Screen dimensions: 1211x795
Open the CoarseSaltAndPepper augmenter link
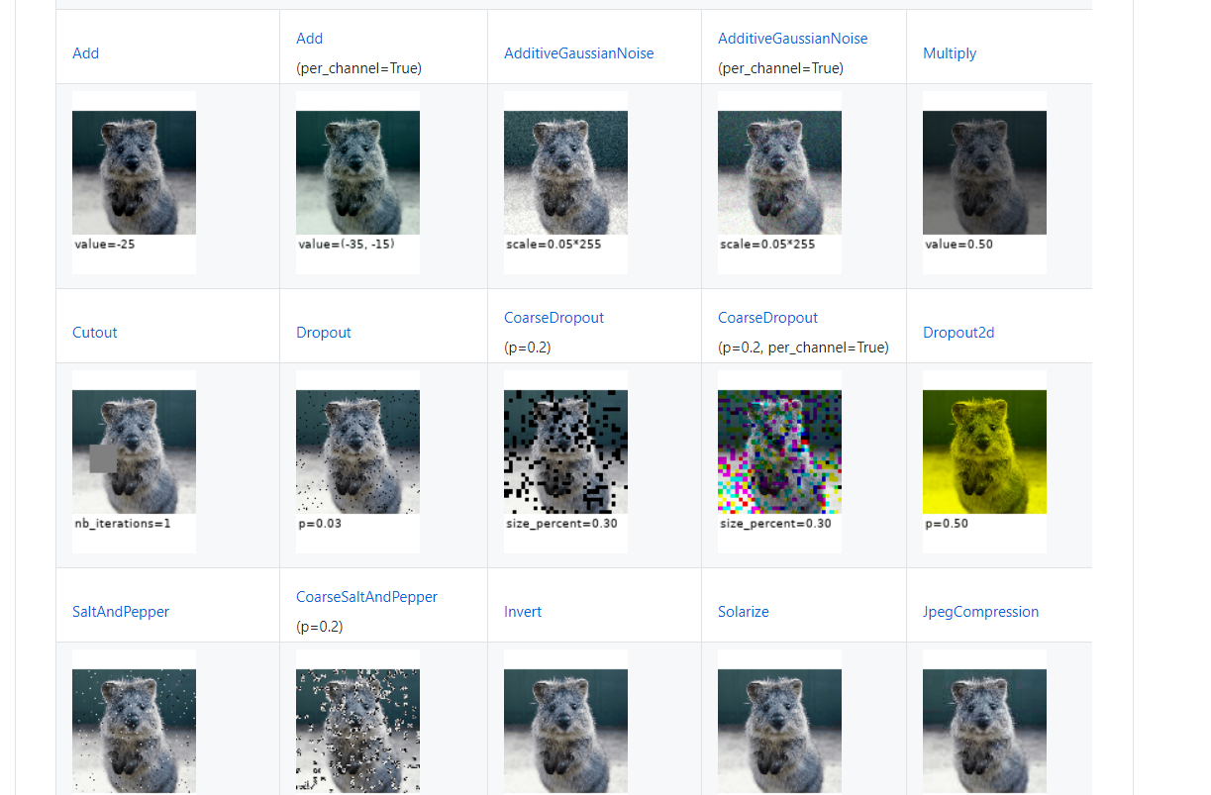click(366, 597)
